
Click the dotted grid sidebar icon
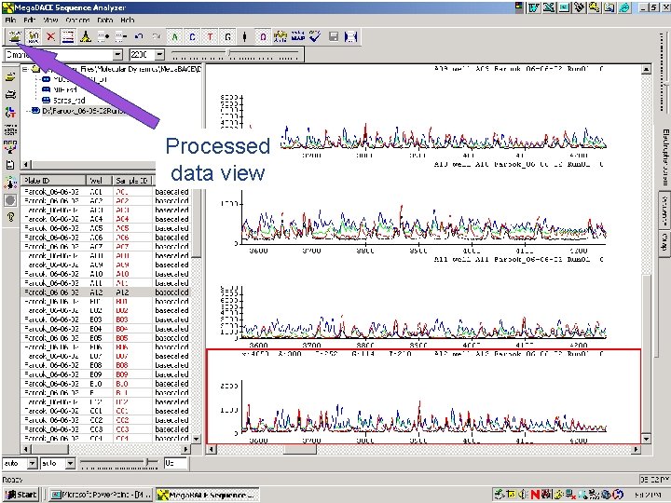10,129
